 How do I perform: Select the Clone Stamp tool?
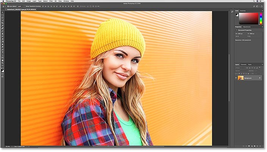2,34
